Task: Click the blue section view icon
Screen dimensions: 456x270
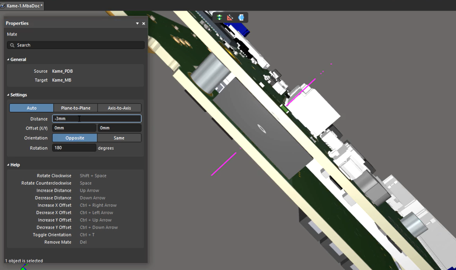Action: (241, 17)
